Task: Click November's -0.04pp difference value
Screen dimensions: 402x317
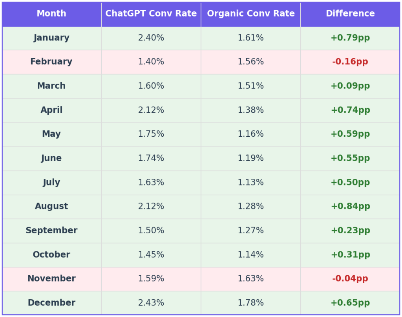Action: click(350, 279)
